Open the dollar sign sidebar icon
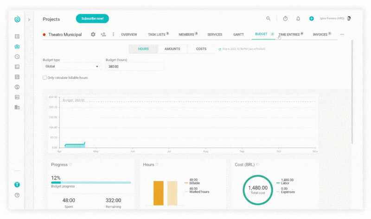Viewport: 371px width, 219px height. tap(17, 87)
